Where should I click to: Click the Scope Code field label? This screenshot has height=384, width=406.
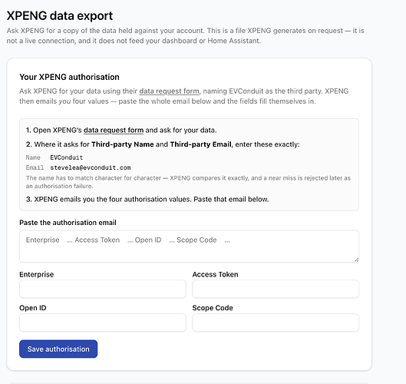[213, 308]
